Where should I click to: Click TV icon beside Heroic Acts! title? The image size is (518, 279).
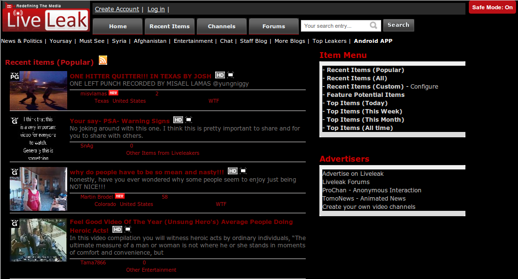128,229
